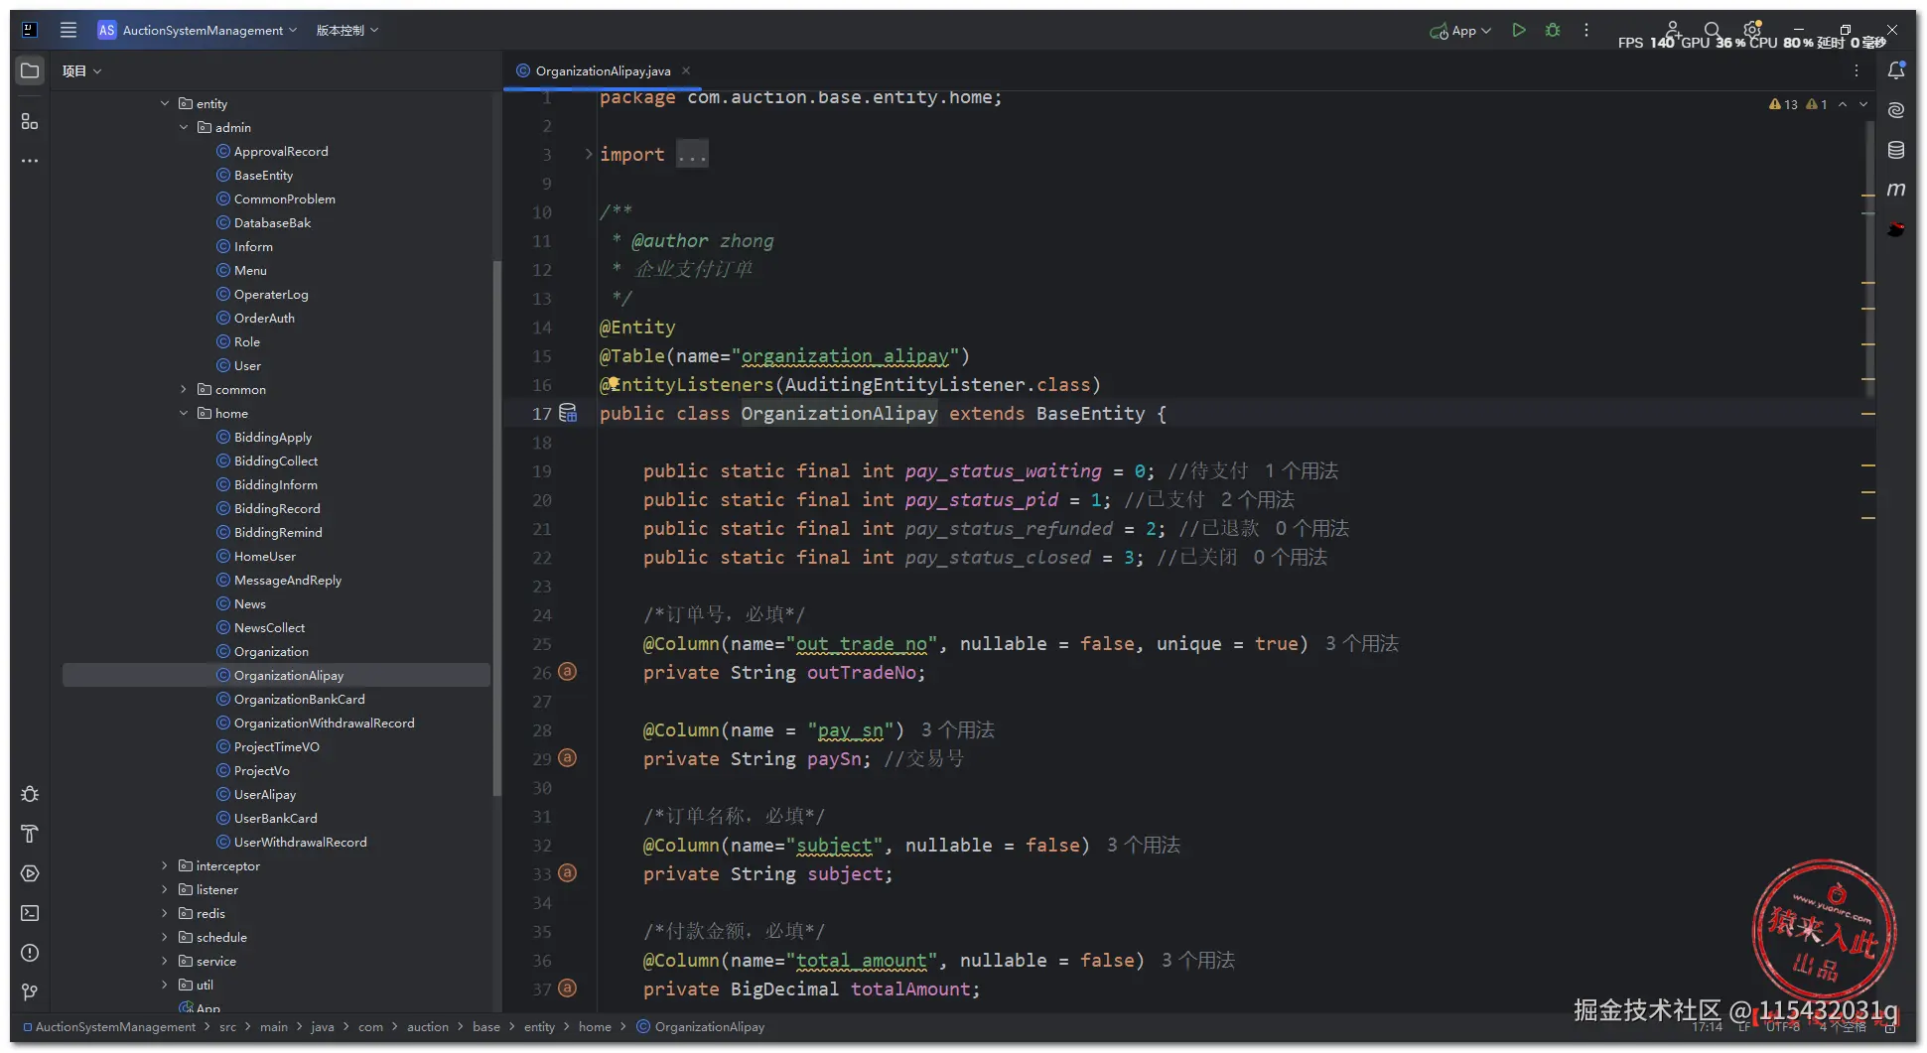Viewport: 1927px width, 1053px height.
Task: Open the 项目 view dropdown
Action: pos(82,70)
